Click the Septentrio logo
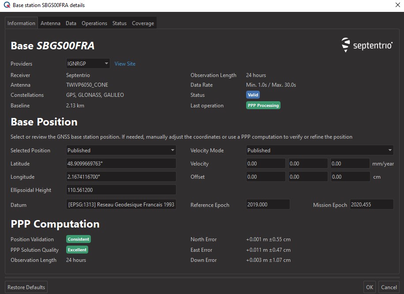The width and height of the screenshot is (404, 294). point(367,45)
